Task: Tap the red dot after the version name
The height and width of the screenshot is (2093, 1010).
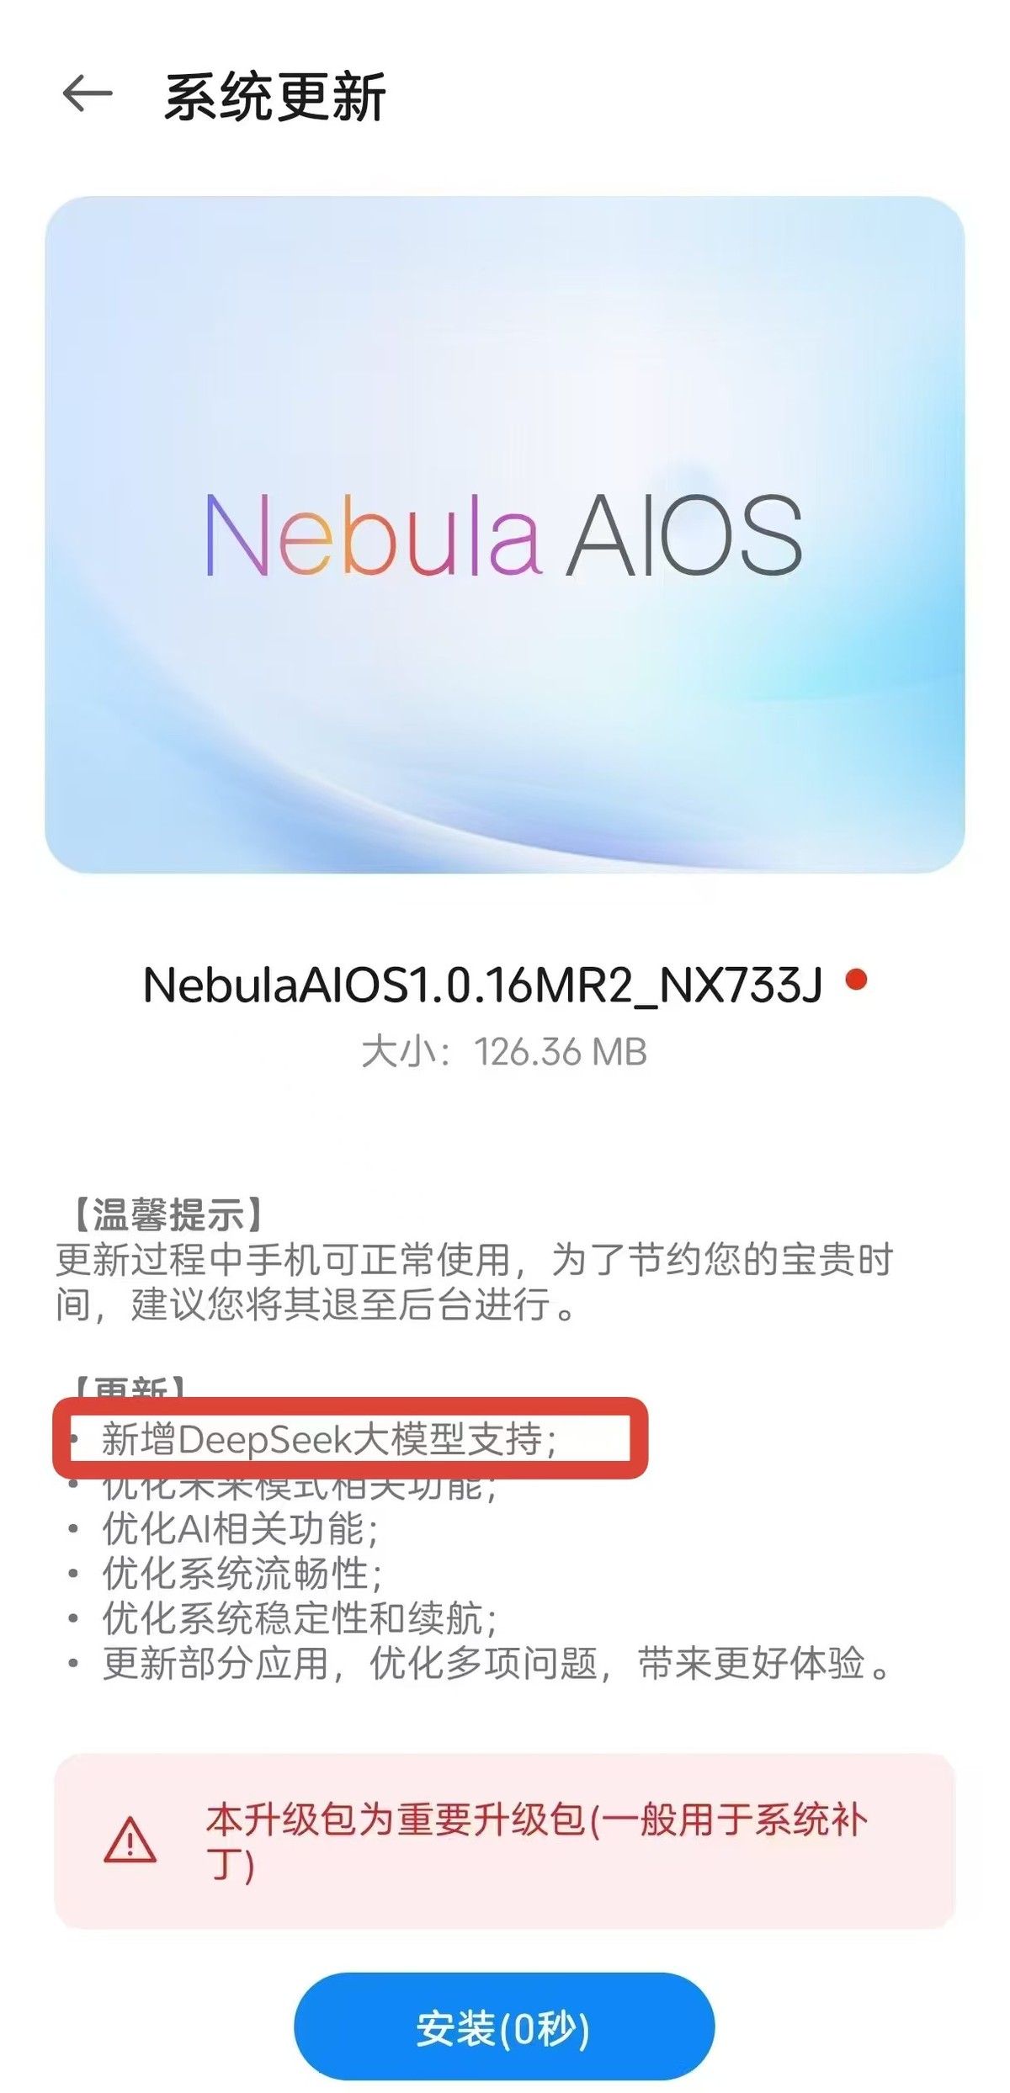Action: coord(856,980)
